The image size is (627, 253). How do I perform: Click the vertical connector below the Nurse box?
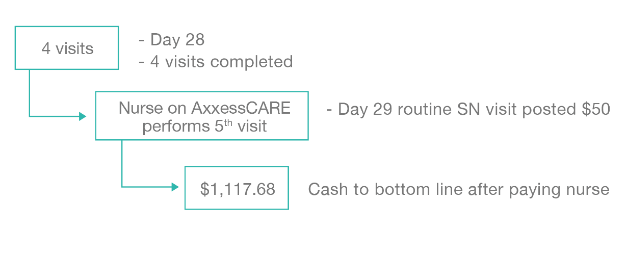coord(122,163)
